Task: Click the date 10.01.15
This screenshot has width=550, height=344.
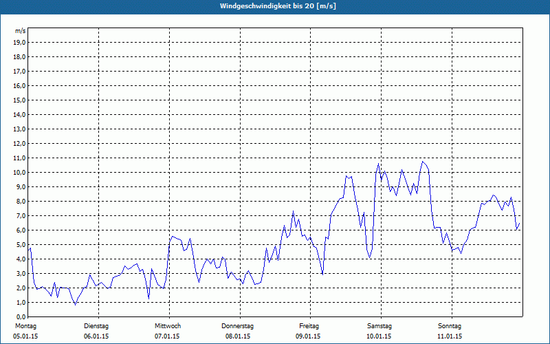Action: 379,336
